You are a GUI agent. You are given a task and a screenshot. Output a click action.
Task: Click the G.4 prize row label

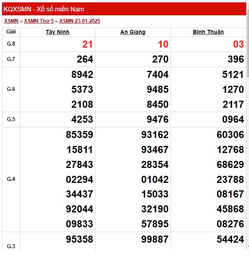point(11,179)
